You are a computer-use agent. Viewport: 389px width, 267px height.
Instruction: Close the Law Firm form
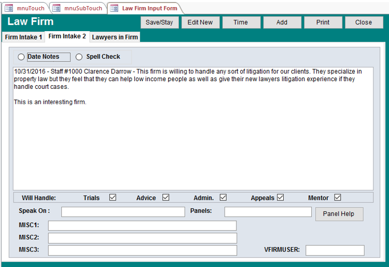363,22
